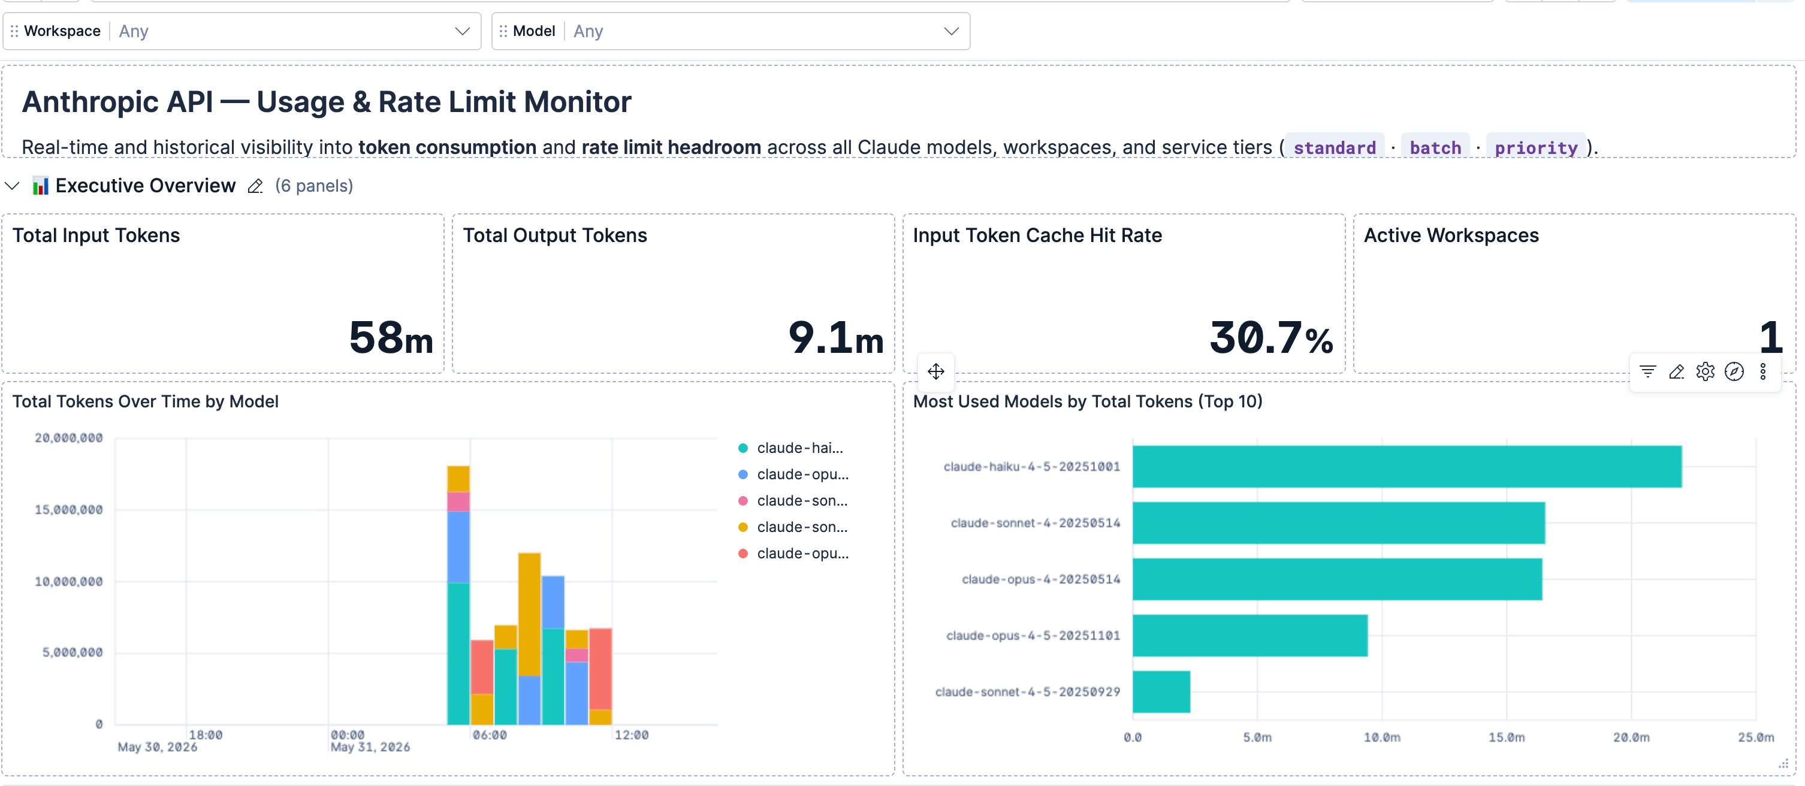Click the claude-opus-4-20250514 bar
This screenshot has height=786, width=1805.
pos(1338,579)
